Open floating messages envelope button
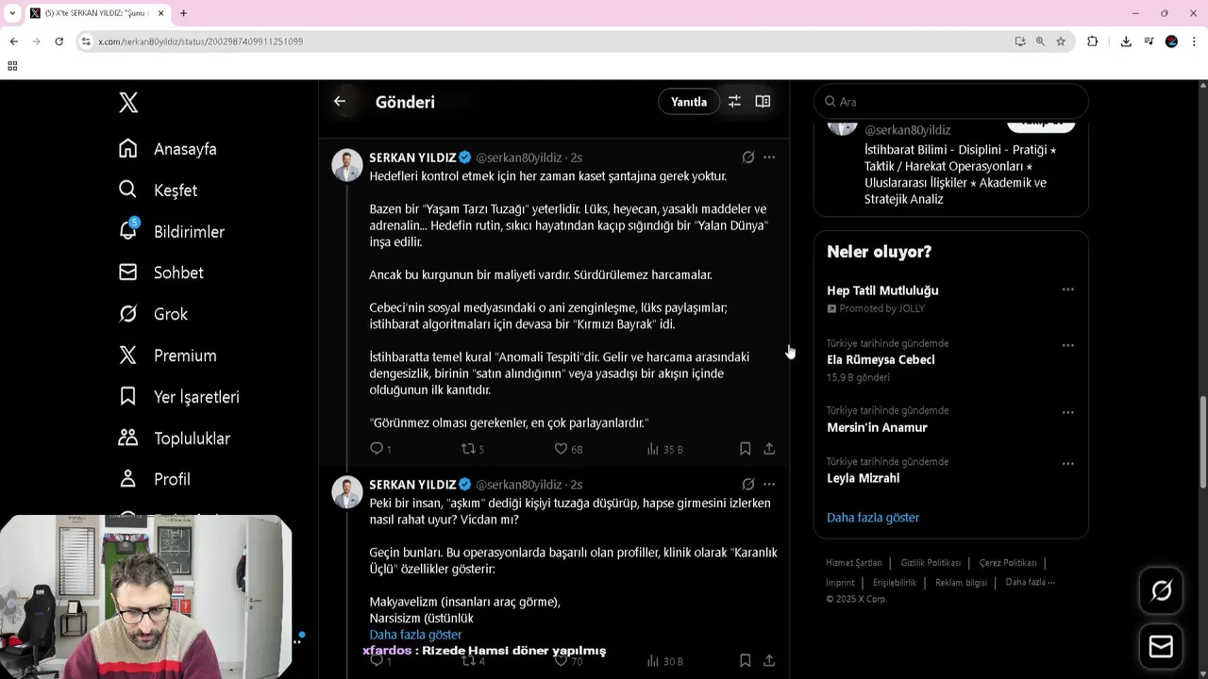The width and height of the screenshot is (1208, 679). (x=1161, y=646)
